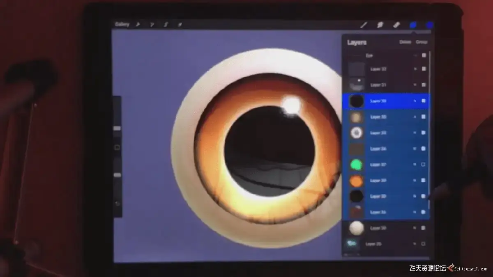The height and width of the screenshot is (277, 493).
Task: Click the Layers panel scrollbar
Action: point(430,125)
